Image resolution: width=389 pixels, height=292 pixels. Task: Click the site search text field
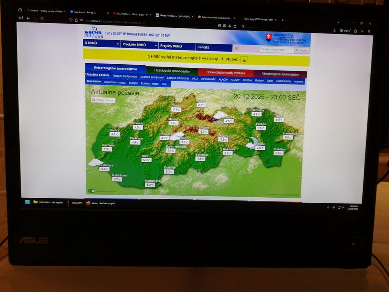coord(277,50)
